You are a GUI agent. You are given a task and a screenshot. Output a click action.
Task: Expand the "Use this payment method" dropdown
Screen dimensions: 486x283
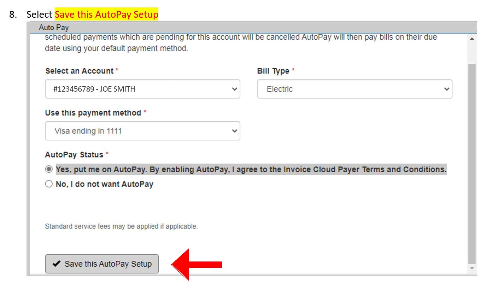142,131
